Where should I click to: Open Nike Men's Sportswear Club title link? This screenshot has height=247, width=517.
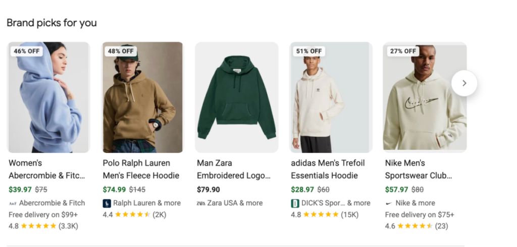[x=419, y=169]
